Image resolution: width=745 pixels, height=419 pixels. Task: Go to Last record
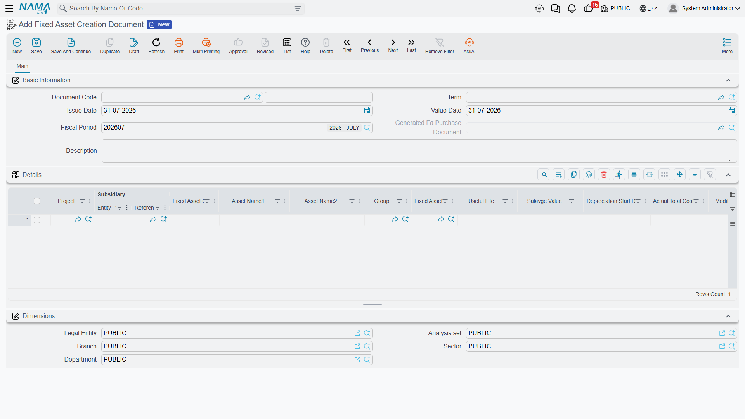tap(411, 45)
